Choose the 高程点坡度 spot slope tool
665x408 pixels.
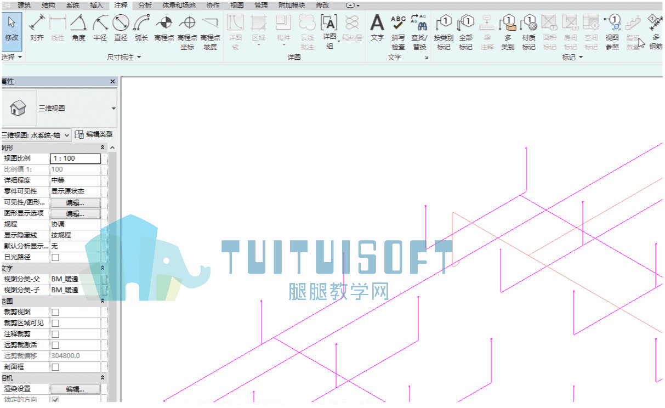pos(210,32)
